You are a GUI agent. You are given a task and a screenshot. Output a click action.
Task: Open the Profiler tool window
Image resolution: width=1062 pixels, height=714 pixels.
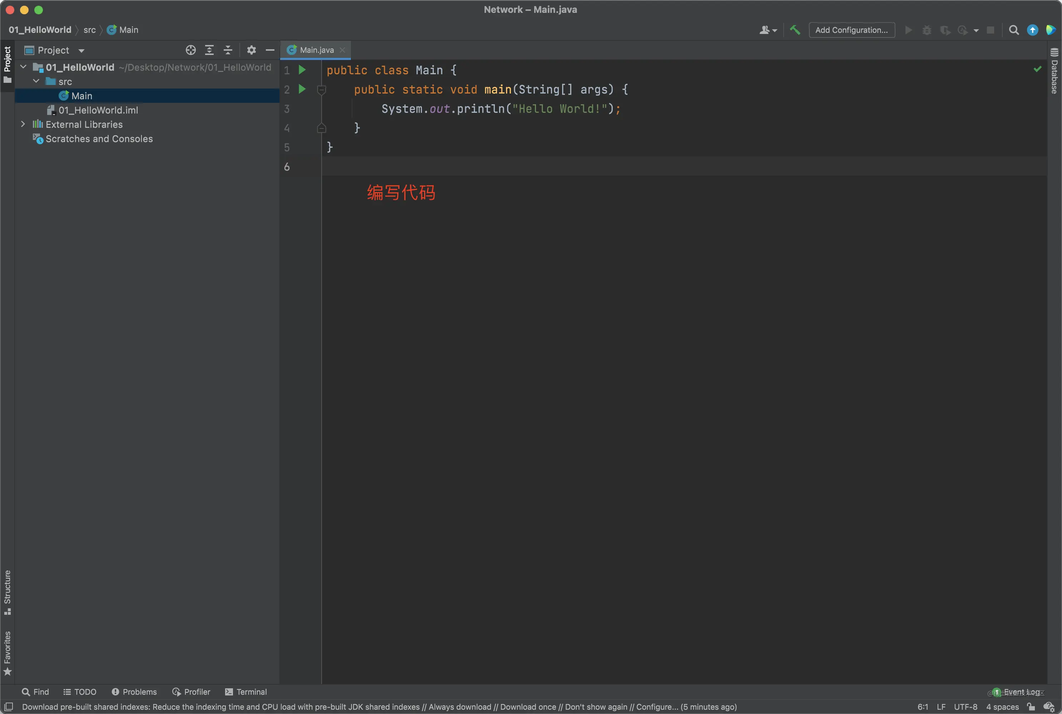[x=192, y=692]
